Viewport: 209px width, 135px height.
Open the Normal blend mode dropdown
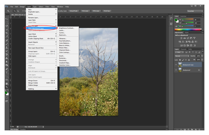(182, 56)
